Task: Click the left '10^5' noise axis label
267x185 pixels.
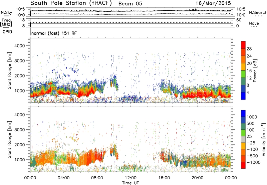Action: click(x=20, y=9)
